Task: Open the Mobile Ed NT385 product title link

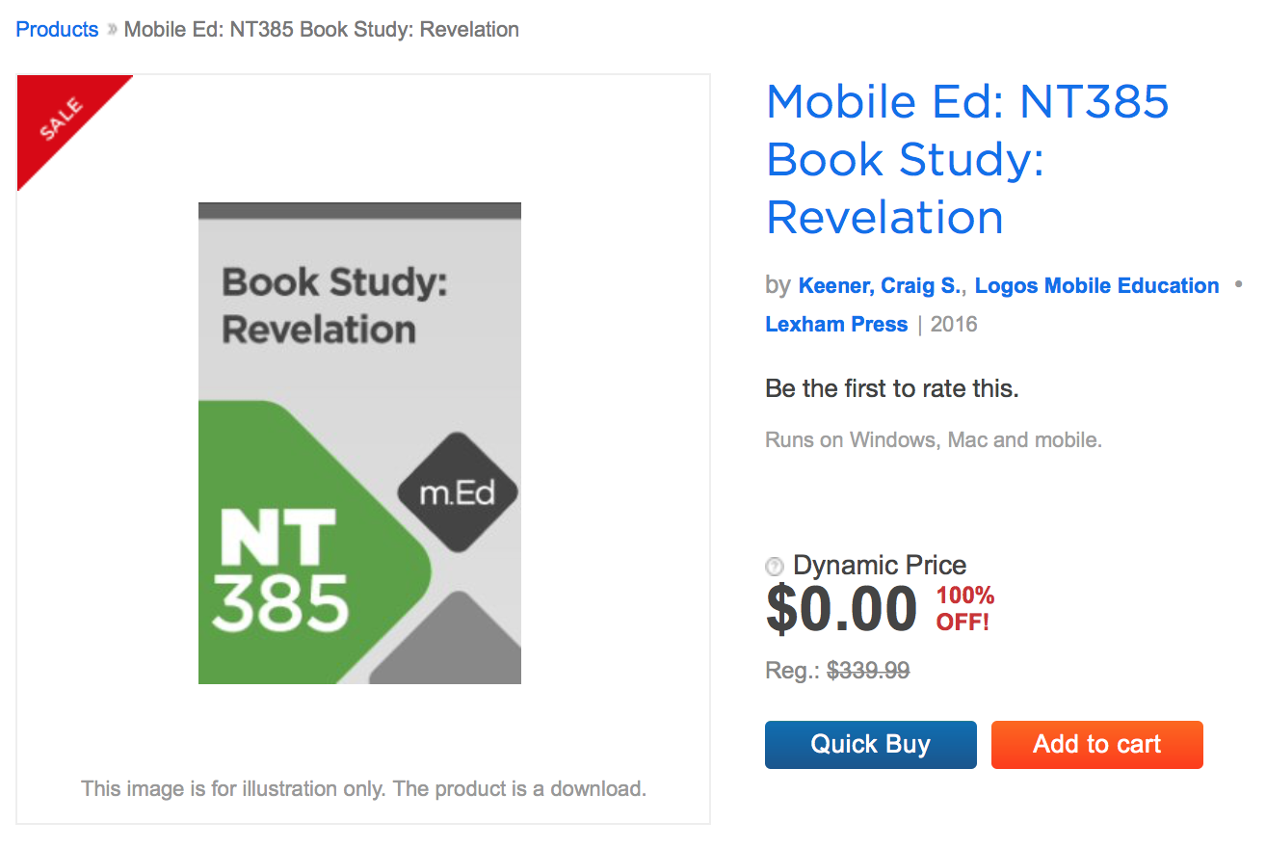Action: 967,159
